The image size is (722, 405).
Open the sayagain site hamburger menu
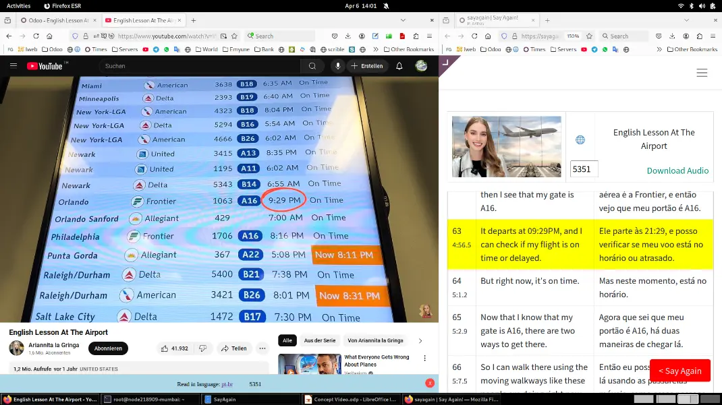[x=702, y=73]
